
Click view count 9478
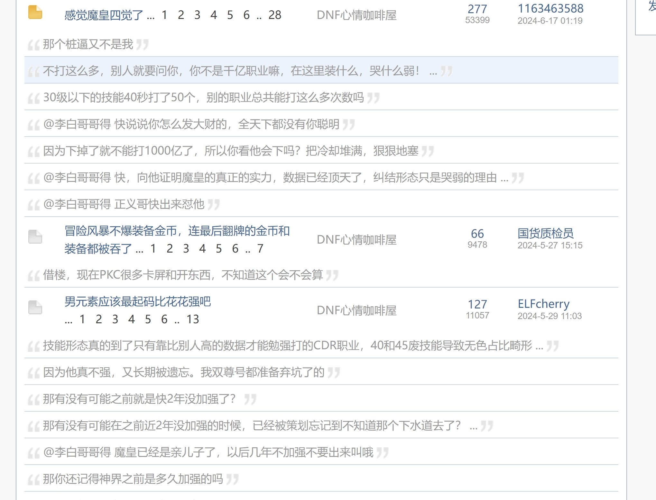coord(477,245)
